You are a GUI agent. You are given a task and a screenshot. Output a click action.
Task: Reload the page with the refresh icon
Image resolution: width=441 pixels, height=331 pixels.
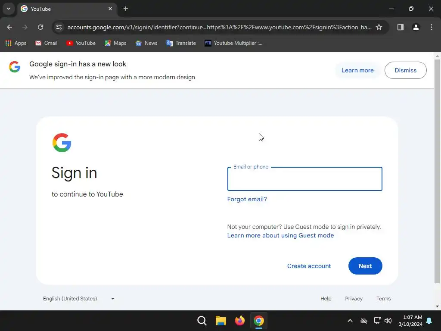tap(40, 27)
